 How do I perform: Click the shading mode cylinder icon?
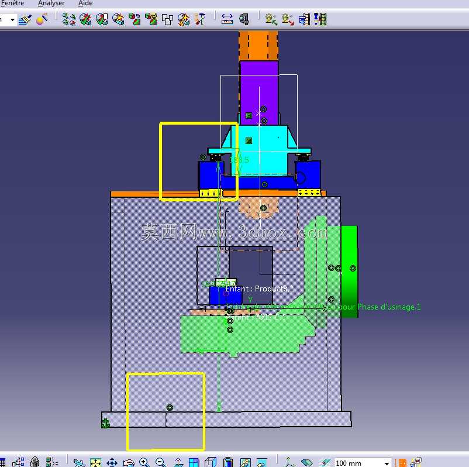tap(228, 462)
